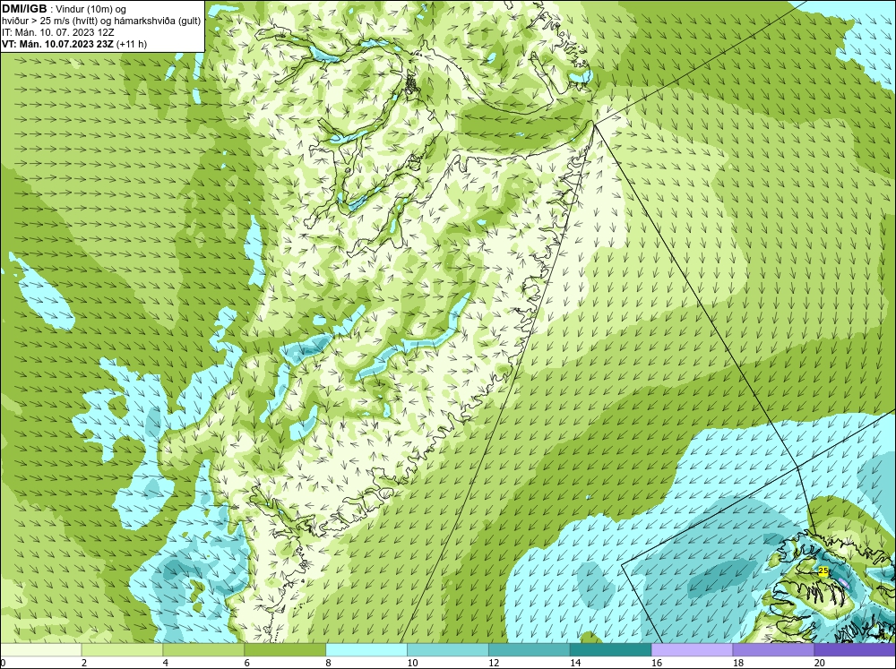The height and width of the screenshot is (669, 896).
Task: Click the light green 2–4 m/s legend swatch
Action: tap(122, 649)
